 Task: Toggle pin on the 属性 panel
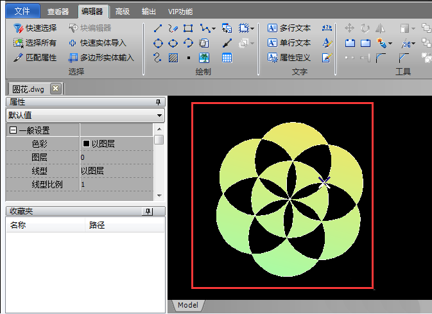click(x=158, y=102)
